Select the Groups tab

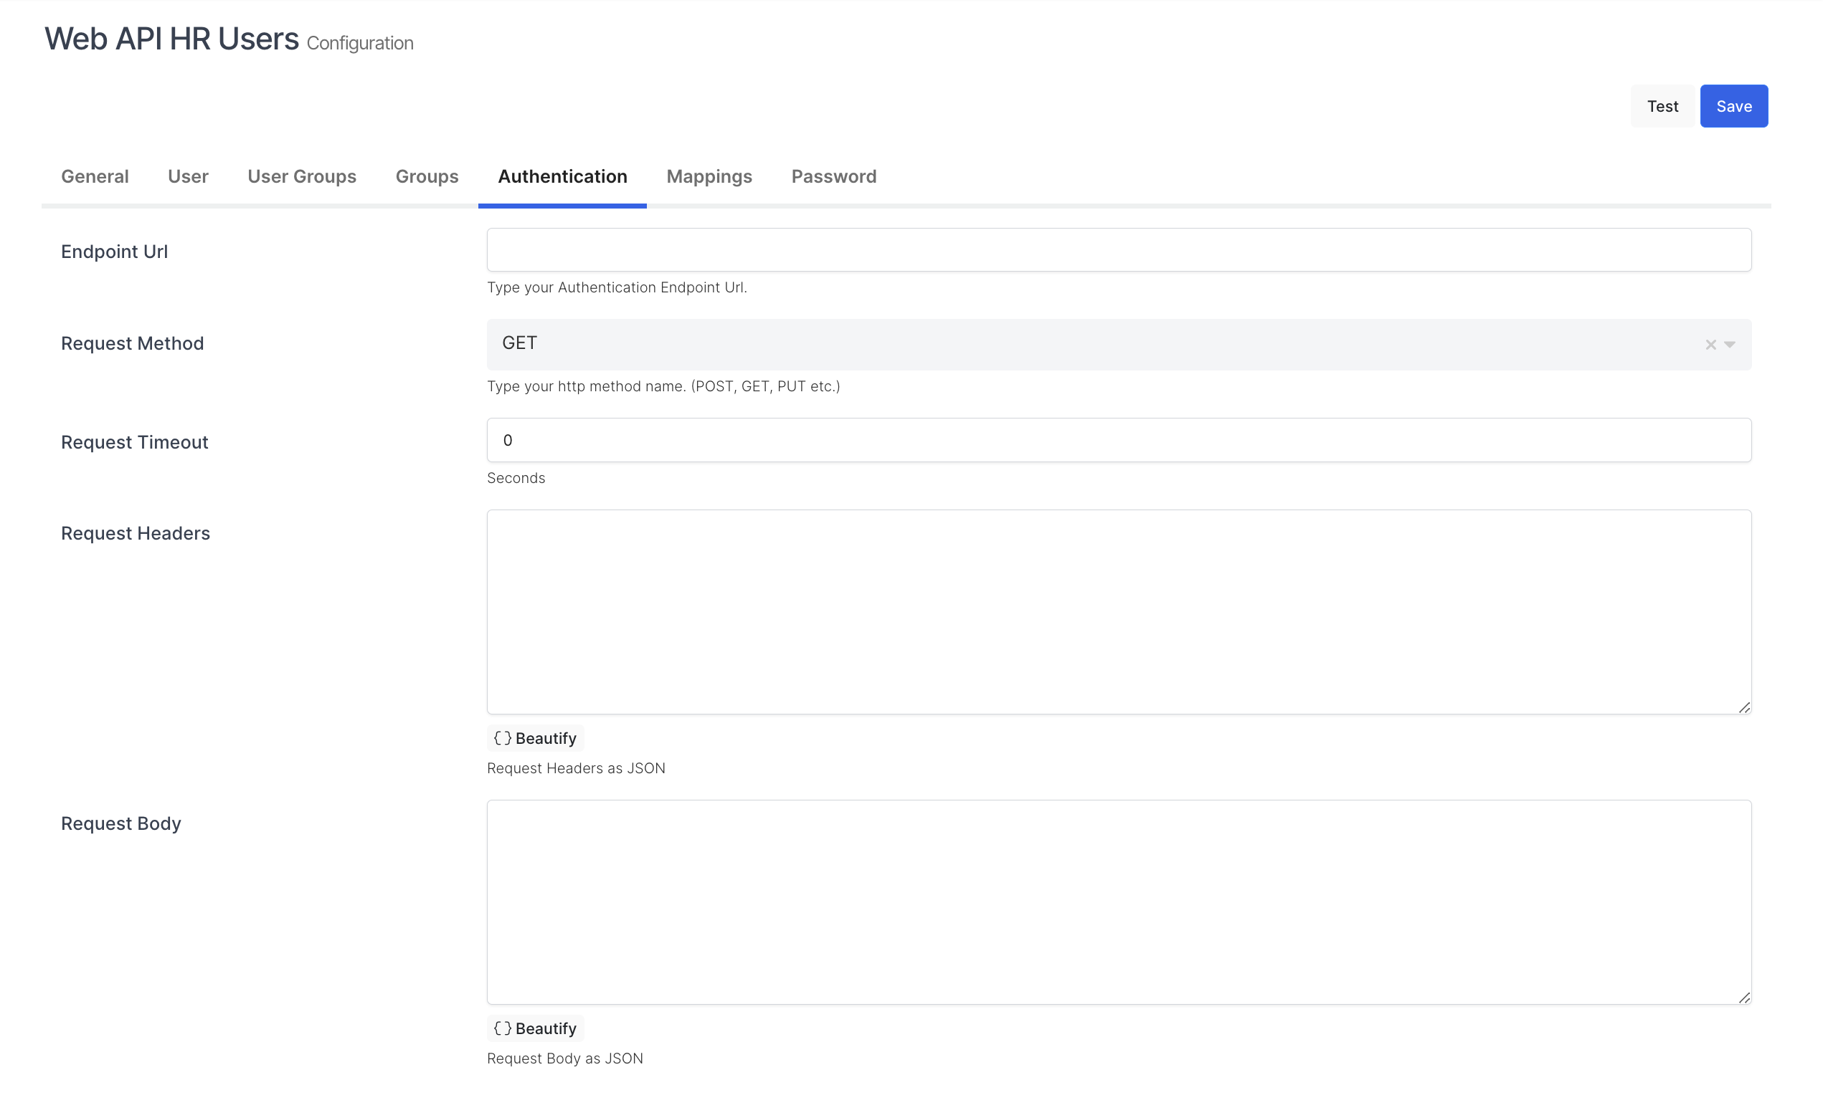(427, 176)
